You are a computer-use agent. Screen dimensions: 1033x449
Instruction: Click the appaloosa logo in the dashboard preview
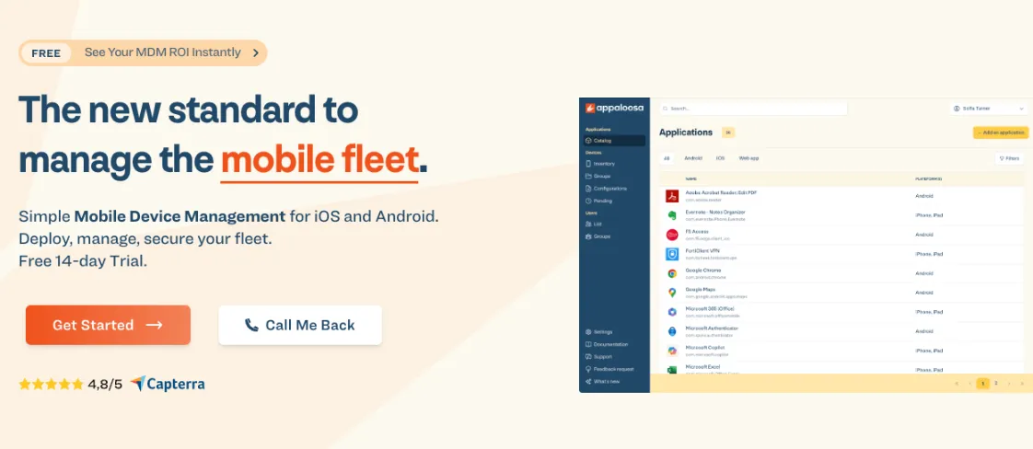614,108
